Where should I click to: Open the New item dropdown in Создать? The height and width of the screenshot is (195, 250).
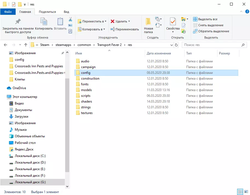click(x=158, y=19)
